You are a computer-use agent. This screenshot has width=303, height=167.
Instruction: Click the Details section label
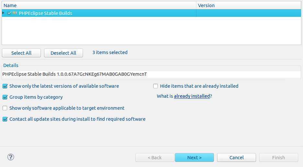(x=11, y=65)
